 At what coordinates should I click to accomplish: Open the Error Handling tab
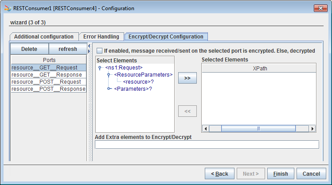pyautogui.click(x=101, y=37)
